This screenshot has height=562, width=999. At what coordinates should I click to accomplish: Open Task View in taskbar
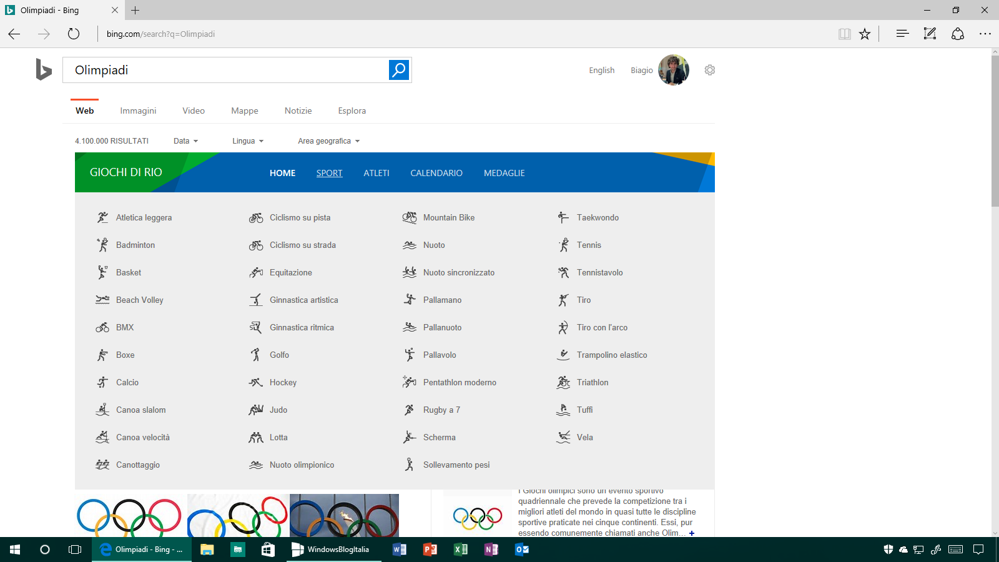(75, 550)
